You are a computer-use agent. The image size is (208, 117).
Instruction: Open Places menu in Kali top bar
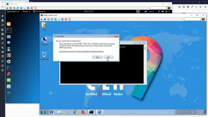coord(26,12)
